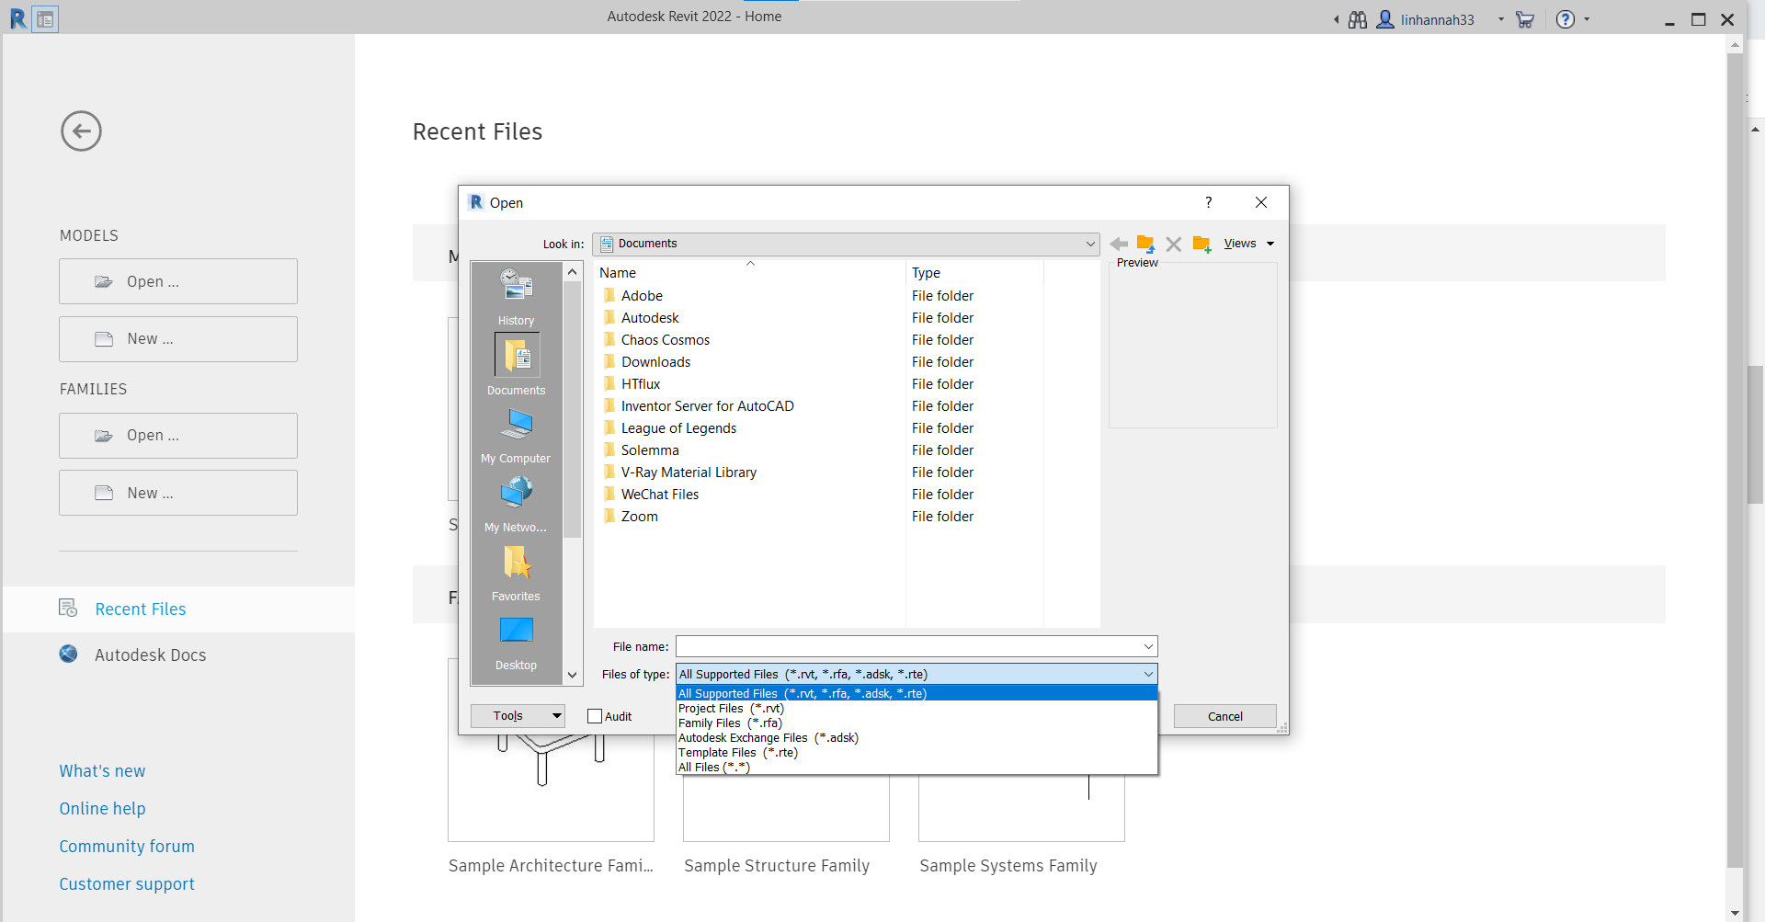The height and width of the screenshot is (922, 1765).
Task: Expand the Tools dropdown
Action: tap(518, 715)
